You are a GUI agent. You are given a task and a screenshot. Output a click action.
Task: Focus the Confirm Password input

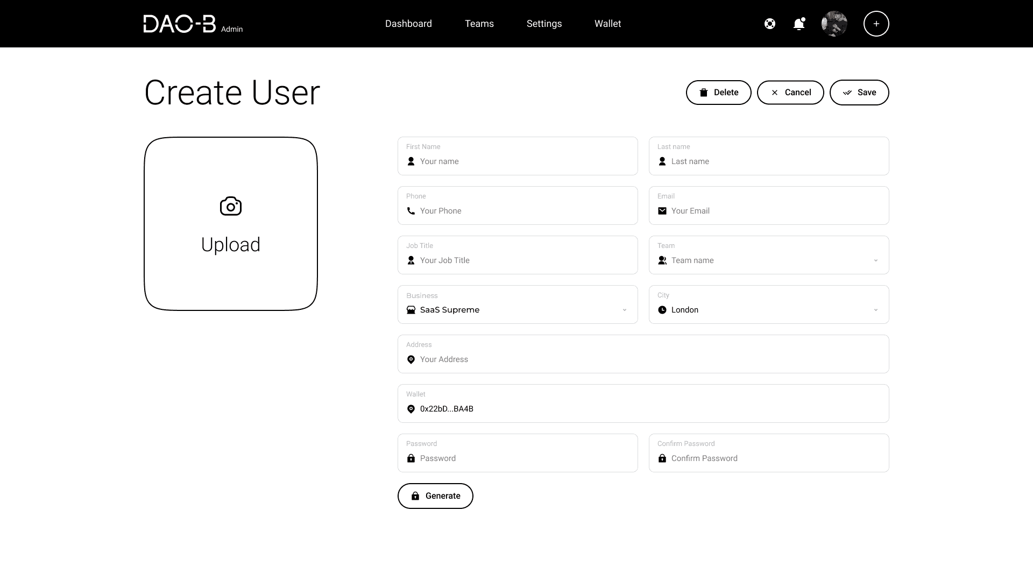coord(769,453)
